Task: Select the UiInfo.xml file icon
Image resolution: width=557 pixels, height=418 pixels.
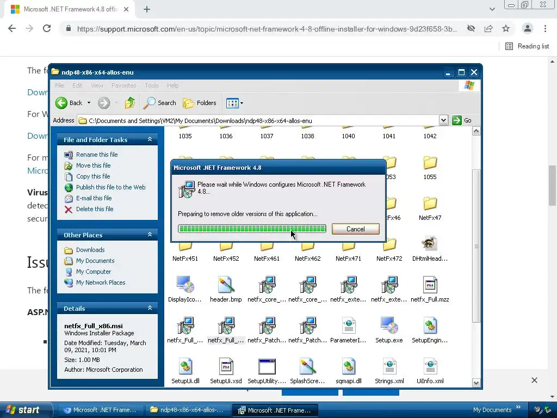Action: (x=430, y=366)
